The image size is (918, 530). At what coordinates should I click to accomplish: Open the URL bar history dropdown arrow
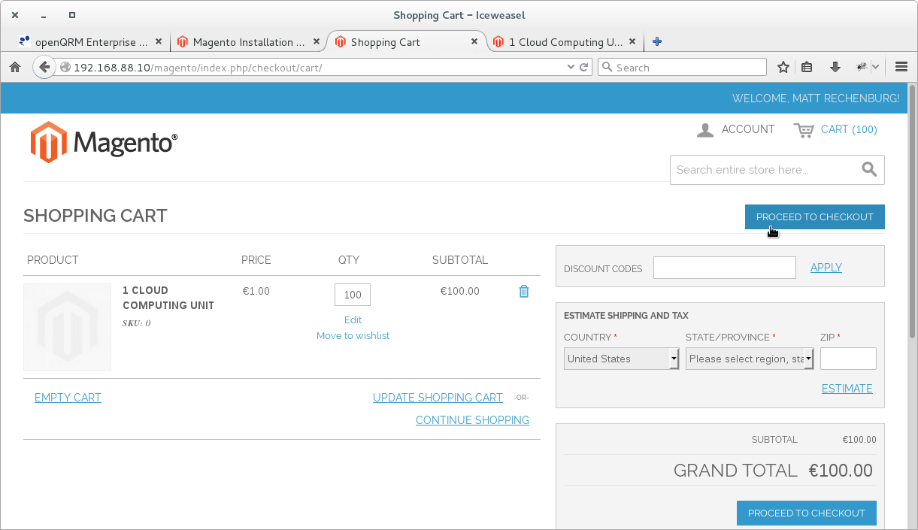pyautogui.click(x=571, y=68)
